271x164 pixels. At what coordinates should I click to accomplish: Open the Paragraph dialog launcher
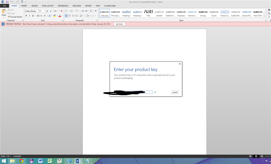pos(97,21)
